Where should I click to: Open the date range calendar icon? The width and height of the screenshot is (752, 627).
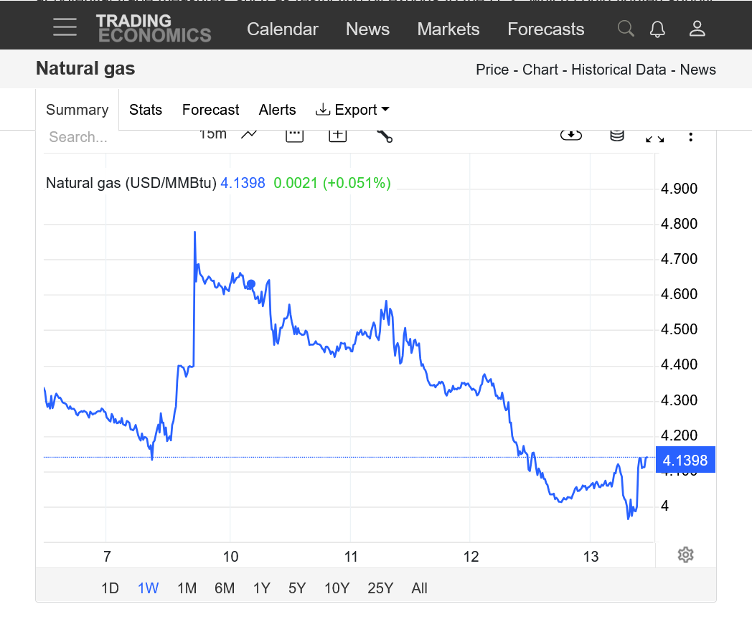click(x=294, y=135)
